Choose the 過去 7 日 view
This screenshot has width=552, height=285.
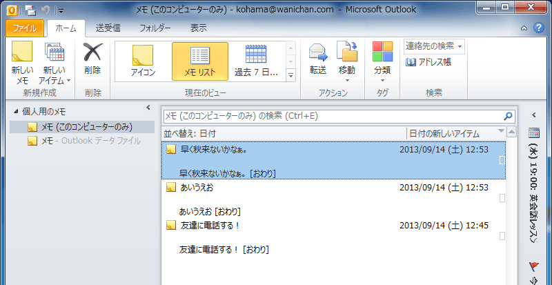pos(256,61)
